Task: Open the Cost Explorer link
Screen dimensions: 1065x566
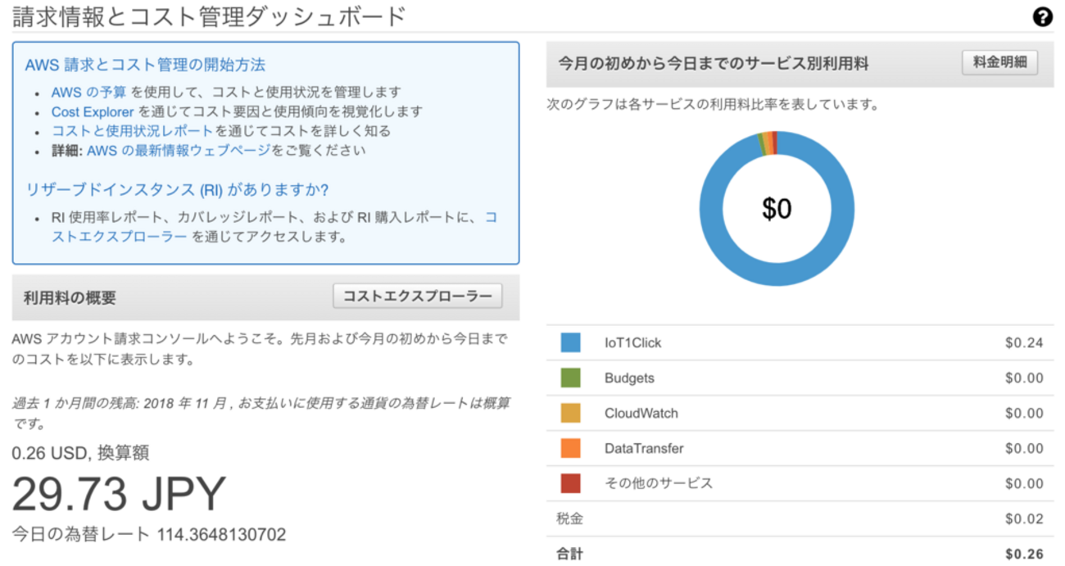Action: click(x=93, y=111)
